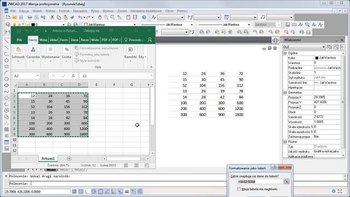Click the Cut scissors icon
This screenshot has width=350, height=197.
(x=52, y=17)
